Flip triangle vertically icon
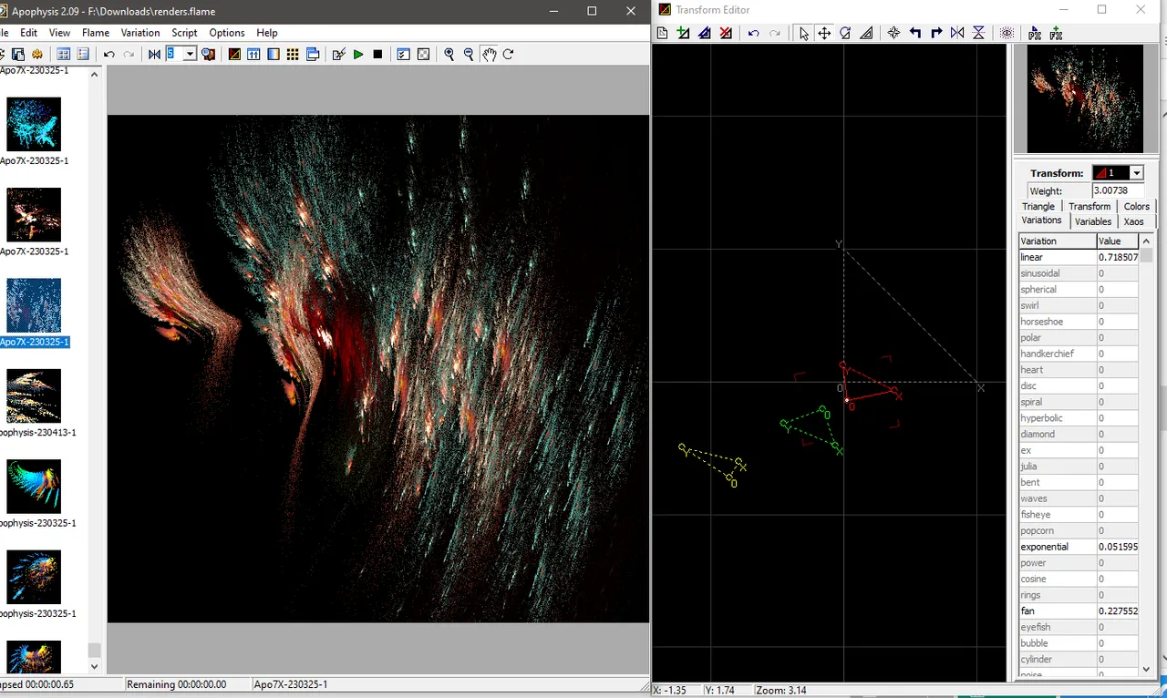 (978, 34)
